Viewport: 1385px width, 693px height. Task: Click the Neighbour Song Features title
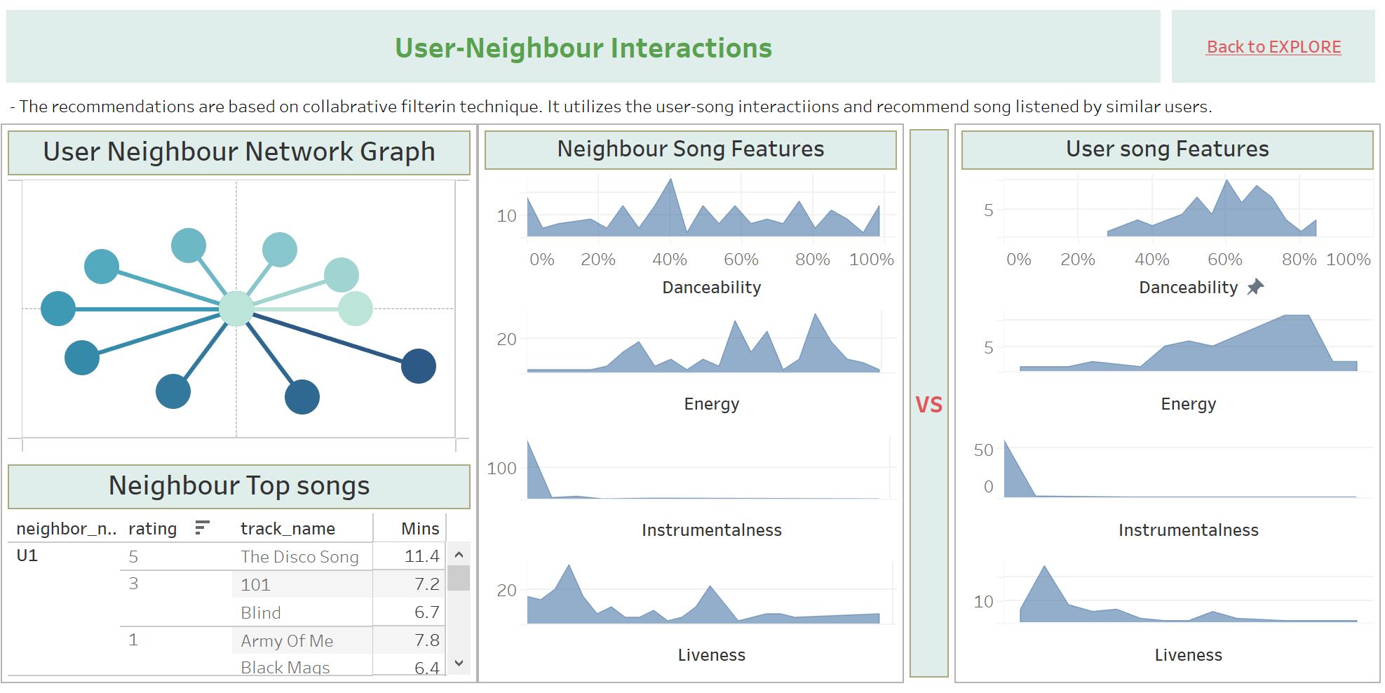[691, 149]
